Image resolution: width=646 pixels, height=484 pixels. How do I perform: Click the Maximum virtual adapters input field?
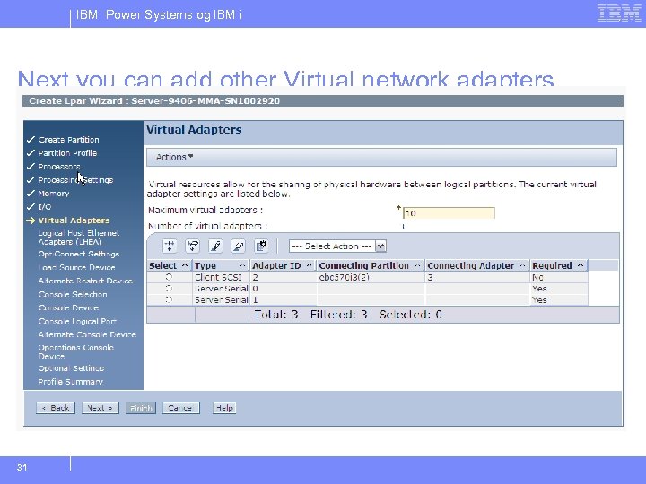[449, 212]
